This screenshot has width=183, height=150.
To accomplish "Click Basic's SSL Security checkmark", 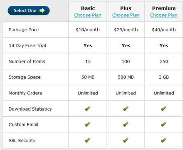I will click(88, 140).
